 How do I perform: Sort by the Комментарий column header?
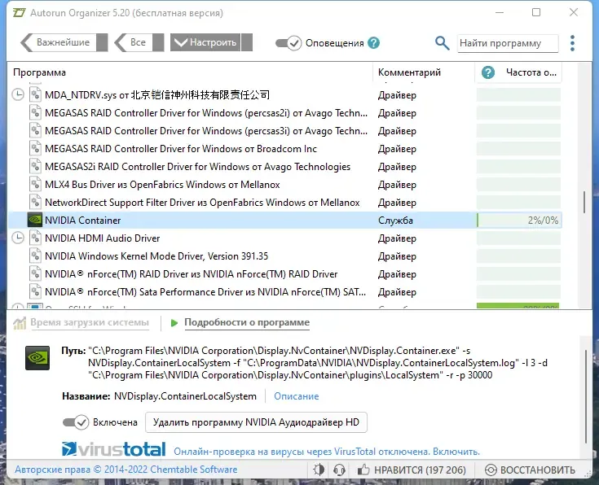(424, 72)
